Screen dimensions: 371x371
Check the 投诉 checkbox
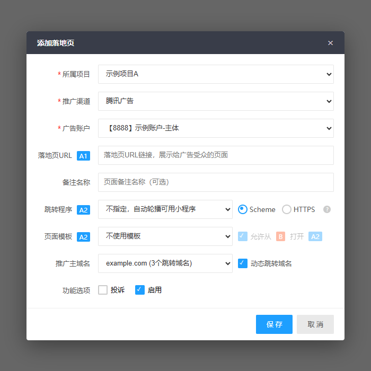[103, 290]
